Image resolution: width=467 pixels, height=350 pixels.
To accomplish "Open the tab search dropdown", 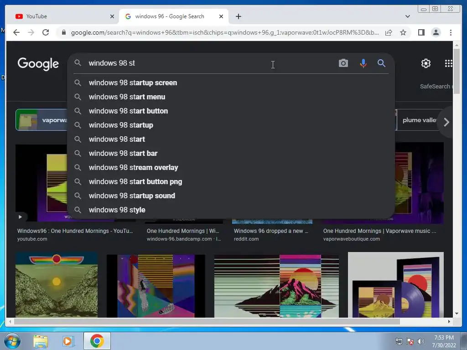I will coord(407,16).
